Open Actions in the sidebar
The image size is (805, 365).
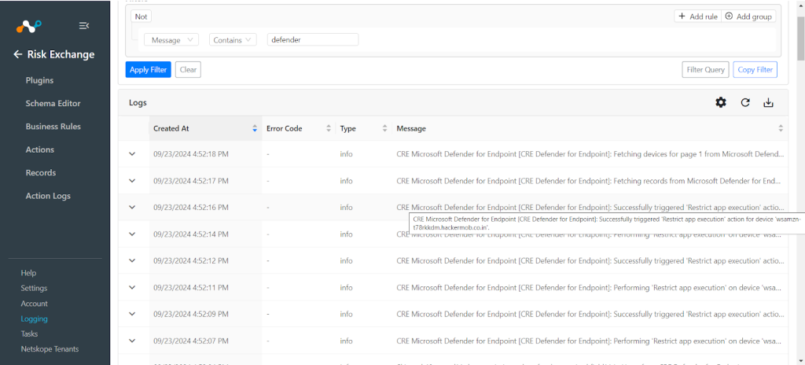(39, 149)
